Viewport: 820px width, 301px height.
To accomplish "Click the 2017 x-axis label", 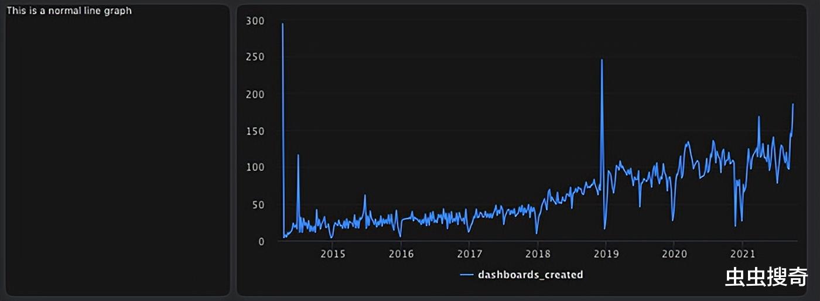I will coord(469,254).
